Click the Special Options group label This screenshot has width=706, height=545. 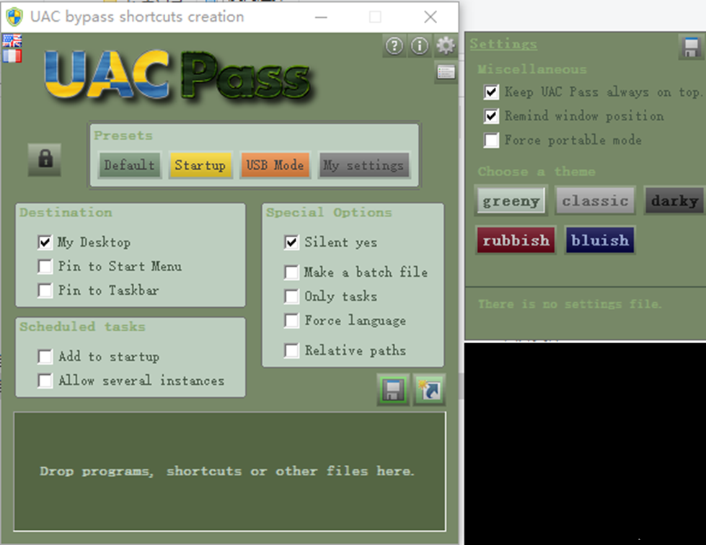329,213
